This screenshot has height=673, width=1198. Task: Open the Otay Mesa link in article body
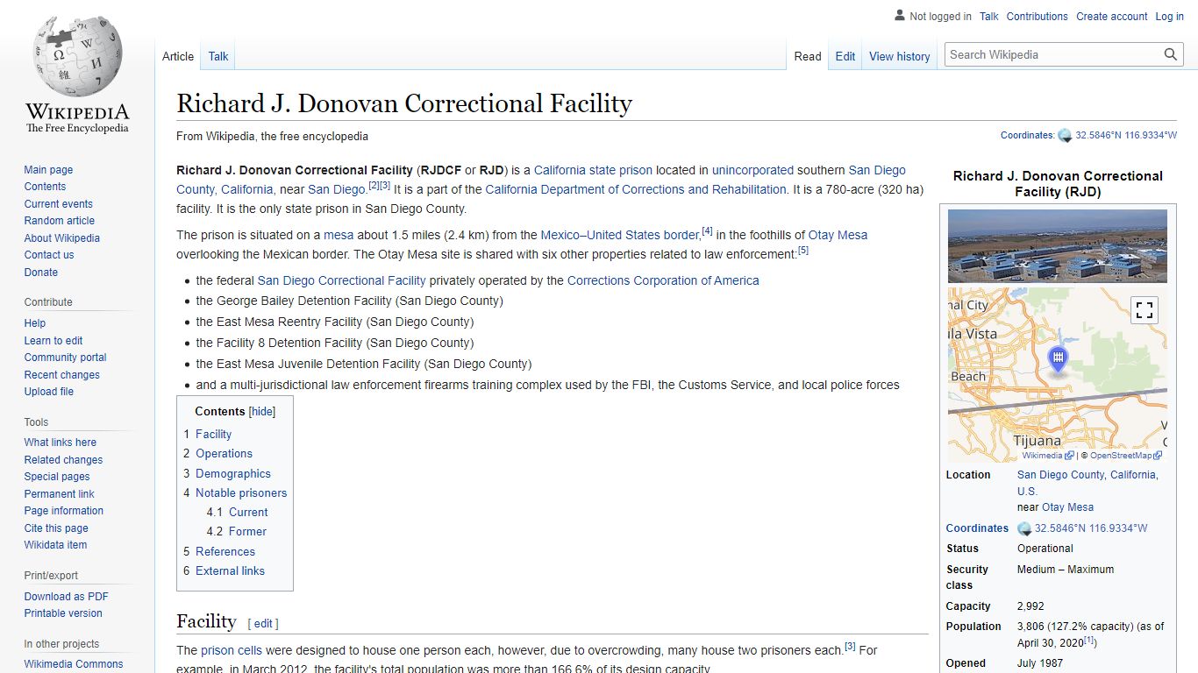(838, 235)
